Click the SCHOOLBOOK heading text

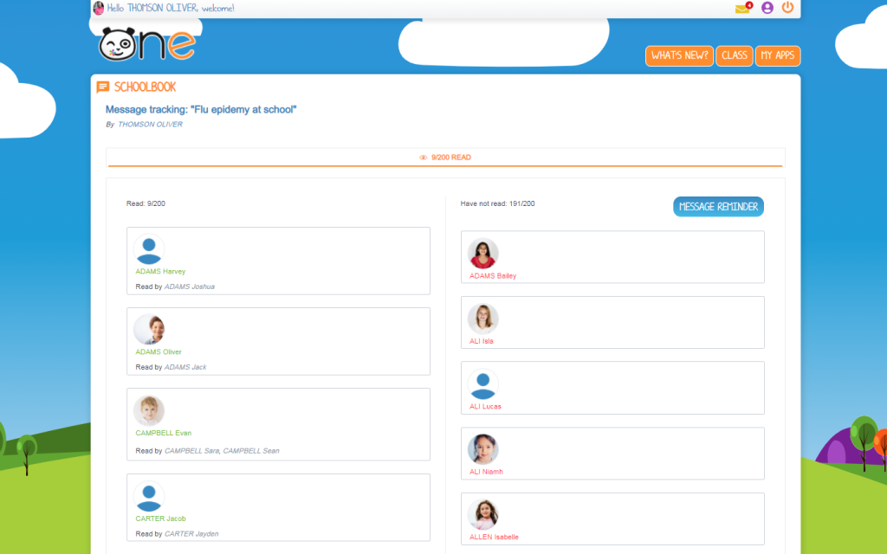click(145, 87)
